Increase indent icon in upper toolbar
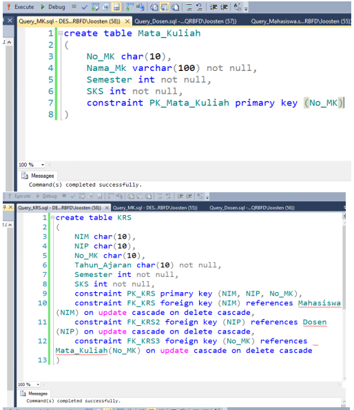 (x=224, y=7)
